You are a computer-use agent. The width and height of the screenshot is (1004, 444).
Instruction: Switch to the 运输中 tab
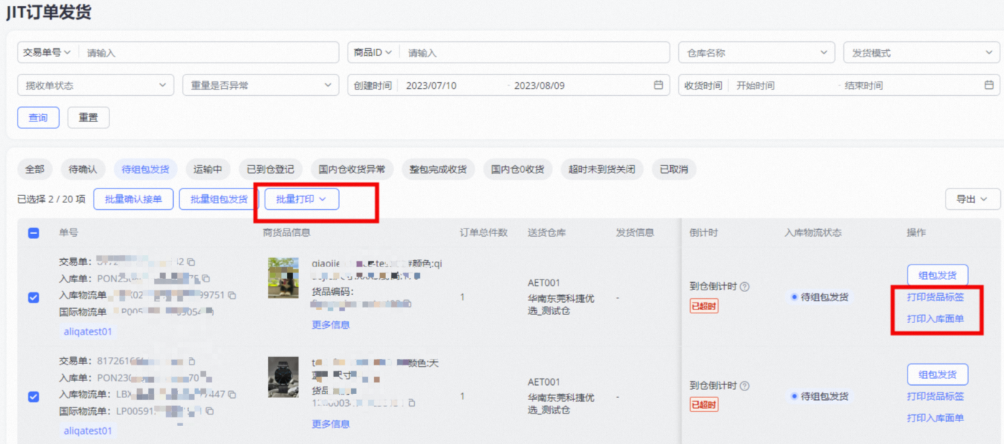pyautogui.click(x=207, y=169)
